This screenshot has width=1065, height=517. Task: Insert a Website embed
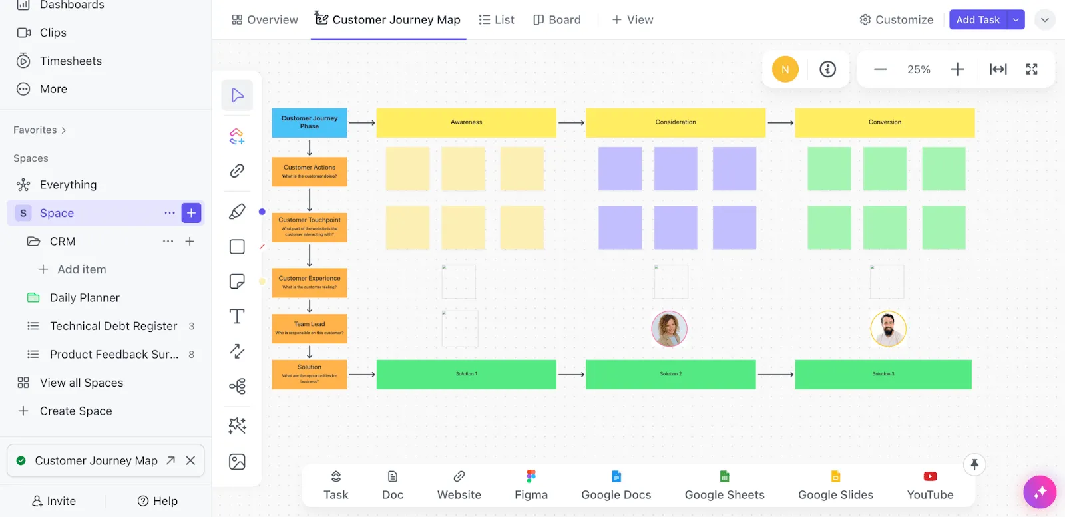[x=459, y=485]
